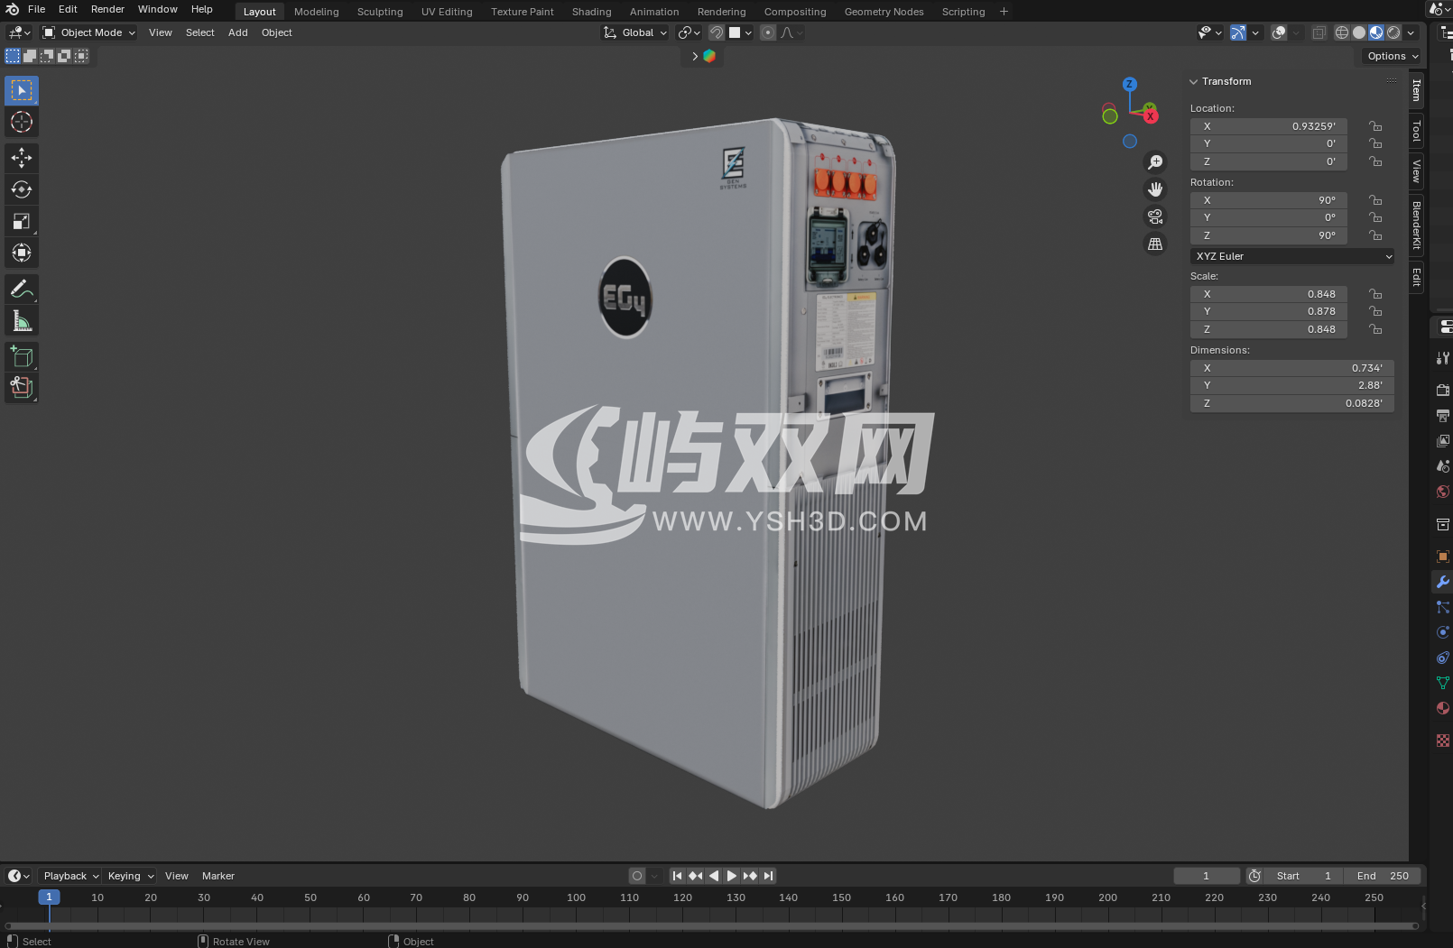The width and height of the screenshot is (1453, 948).
Task: Choose the combined Transform tool
Action: click(22, 253)
